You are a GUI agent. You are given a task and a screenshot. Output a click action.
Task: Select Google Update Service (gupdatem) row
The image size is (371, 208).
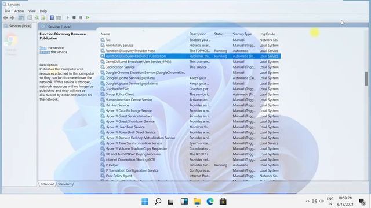(x=190, y=83)
